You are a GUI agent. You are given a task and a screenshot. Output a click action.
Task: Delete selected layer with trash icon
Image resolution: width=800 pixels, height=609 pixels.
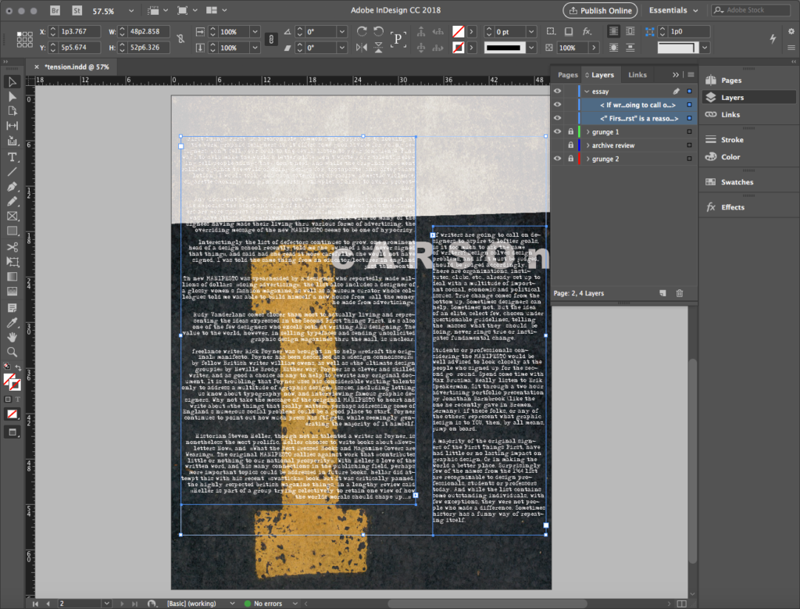679,293
